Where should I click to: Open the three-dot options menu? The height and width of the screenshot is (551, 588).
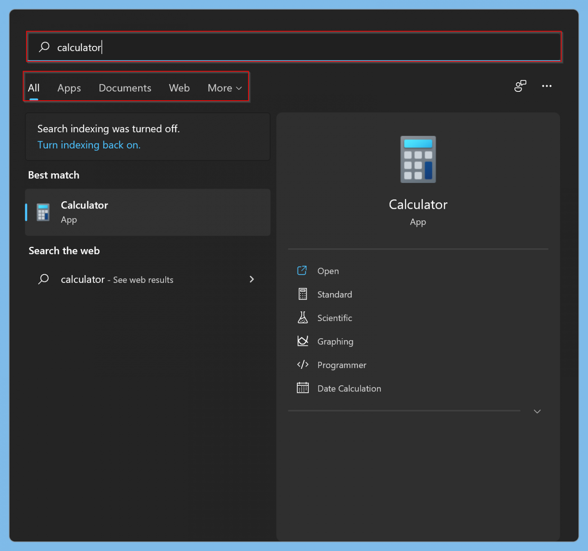547,86
